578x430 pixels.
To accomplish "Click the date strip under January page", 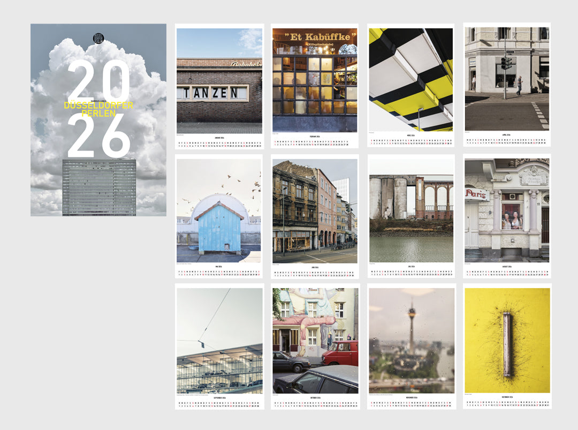I will coord(219,144).
